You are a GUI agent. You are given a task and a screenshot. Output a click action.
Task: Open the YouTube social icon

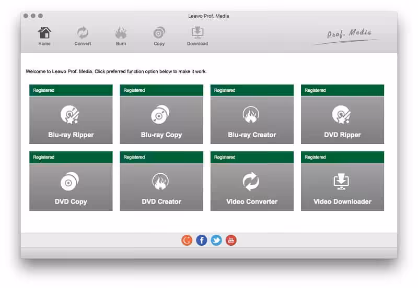pyautogui.click(x=231, y=240)
